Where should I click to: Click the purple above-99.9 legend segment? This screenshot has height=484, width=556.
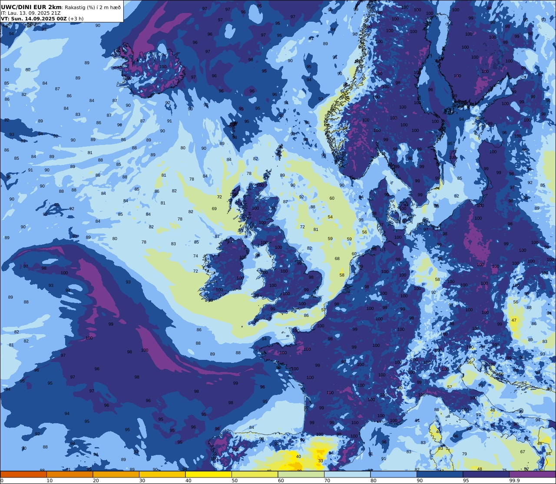click(x=532, y=474)
